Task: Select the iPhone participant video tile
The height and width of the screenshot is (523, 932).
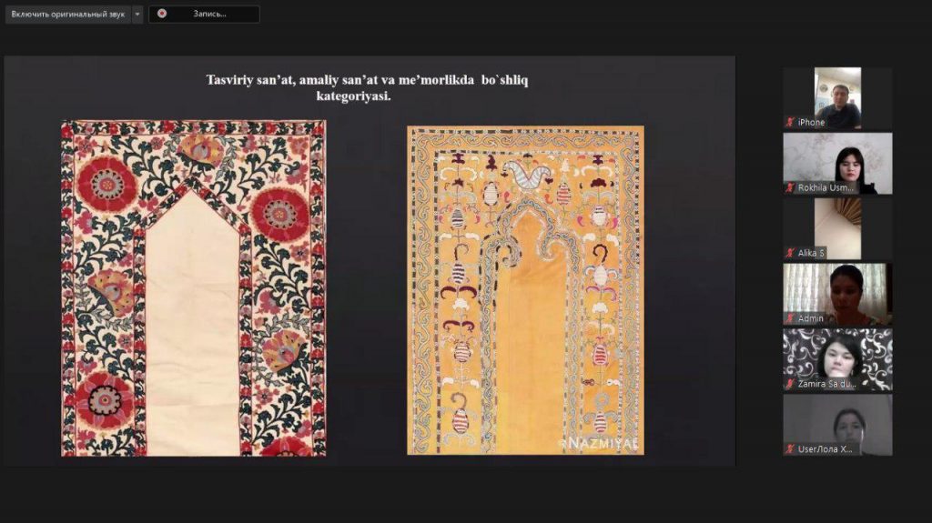Action: click(x=837, y=96)
